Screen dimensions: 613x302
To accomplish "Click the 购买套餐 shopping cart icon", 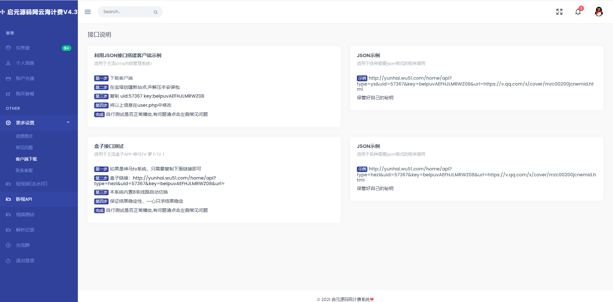I will coord(9,94).
